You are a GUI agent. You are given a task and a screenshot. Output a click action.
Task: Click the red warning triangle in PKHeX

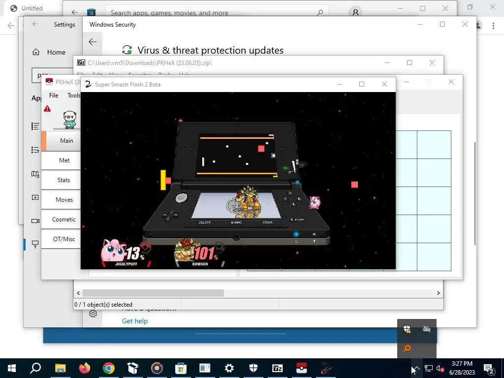tap(47, 109)
